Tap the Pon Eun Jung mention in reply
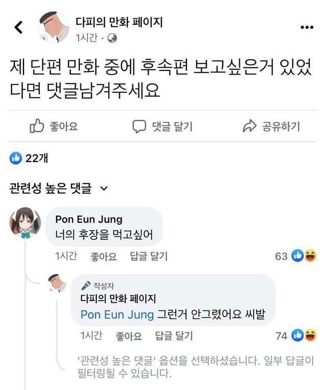This screenshot has width=326, height=390. (x=117, y=315)
